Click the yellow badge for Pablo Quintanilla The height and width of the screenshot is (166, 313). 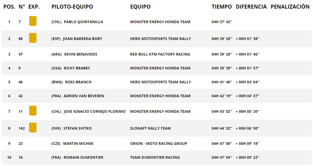pyautogui.click(x=33, y=21)
